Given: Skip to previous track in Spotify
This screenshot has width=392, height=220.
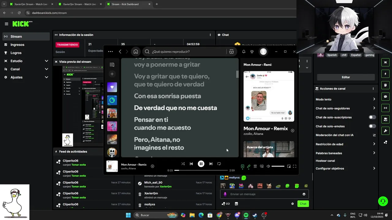Looking at the screenshot, I should [x=191, y=164].
